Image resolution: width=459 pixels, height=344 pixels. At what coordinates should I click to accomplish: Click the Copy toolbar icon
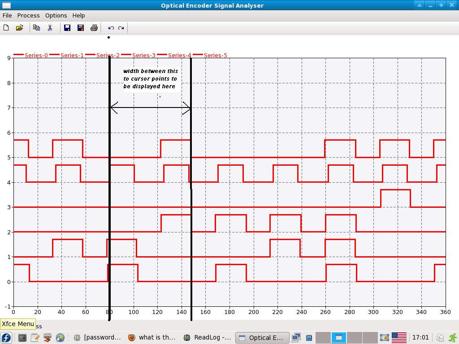coord(36,28)
